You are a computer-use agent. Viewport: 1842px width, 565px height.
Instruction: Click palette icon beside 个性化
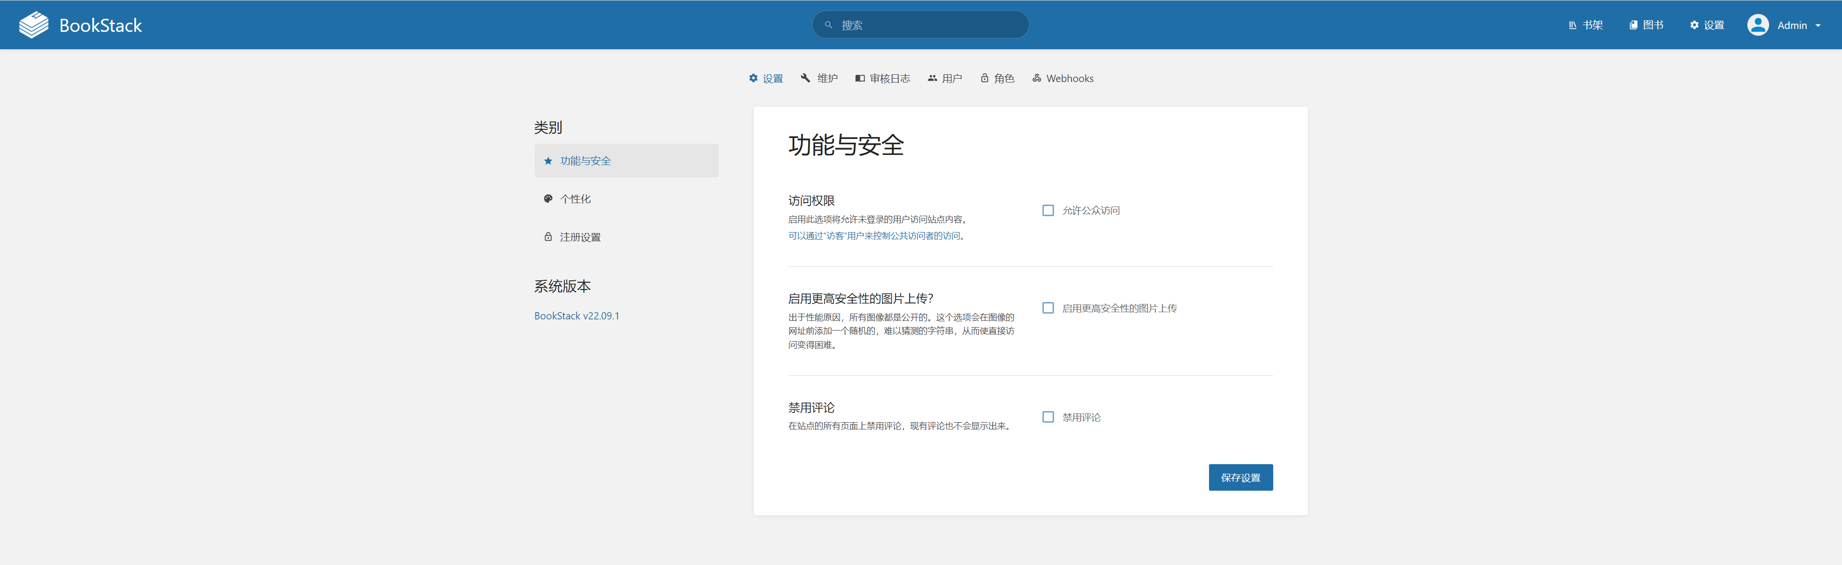pyautogui.click(x=548, y=199)
